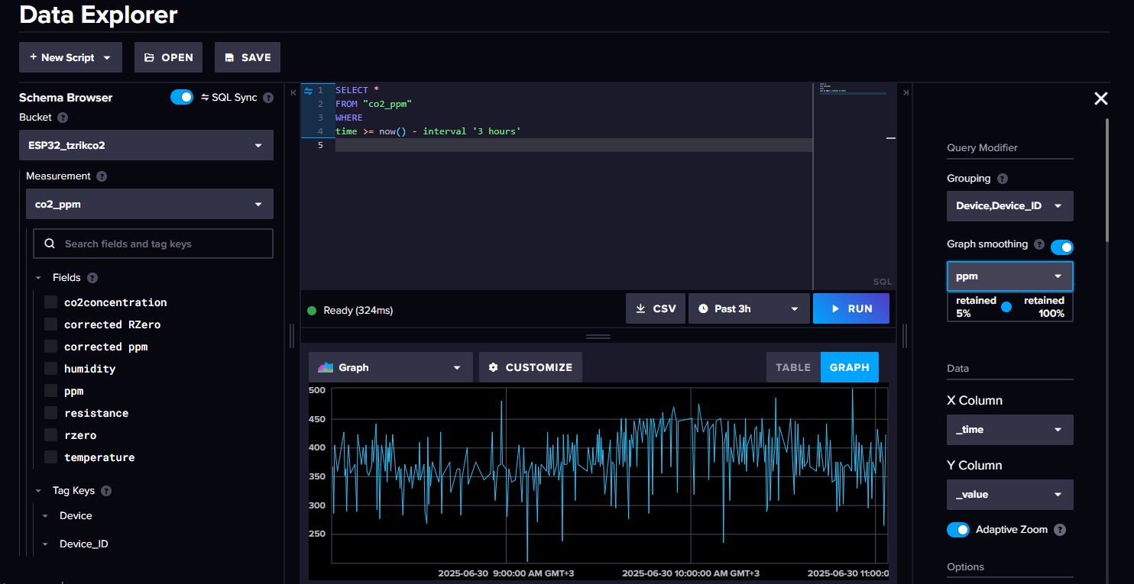Click the SQL Sync help question icon
Image resolution: width=1134 pixels, height=584 pixels.
[x=268, y=98]
